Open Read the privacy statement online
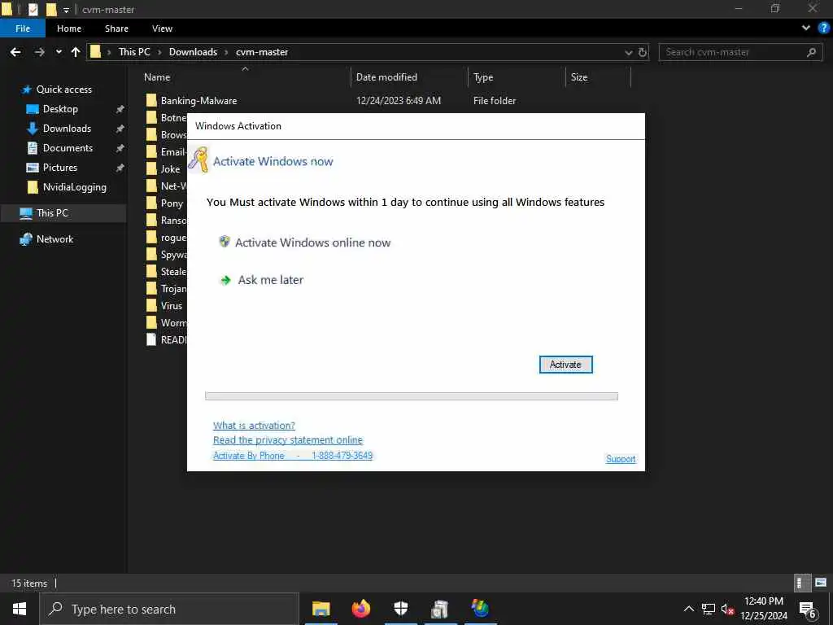 tap(288, 440)
